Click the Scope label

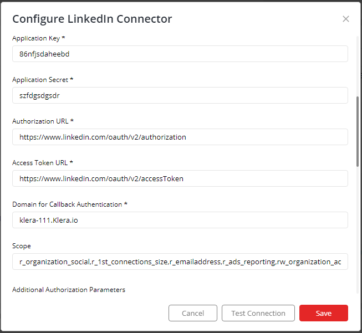22,246
